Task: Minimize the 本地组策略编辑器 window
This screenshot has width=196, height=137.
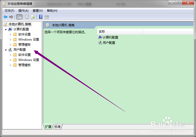Action: point(172,3)
